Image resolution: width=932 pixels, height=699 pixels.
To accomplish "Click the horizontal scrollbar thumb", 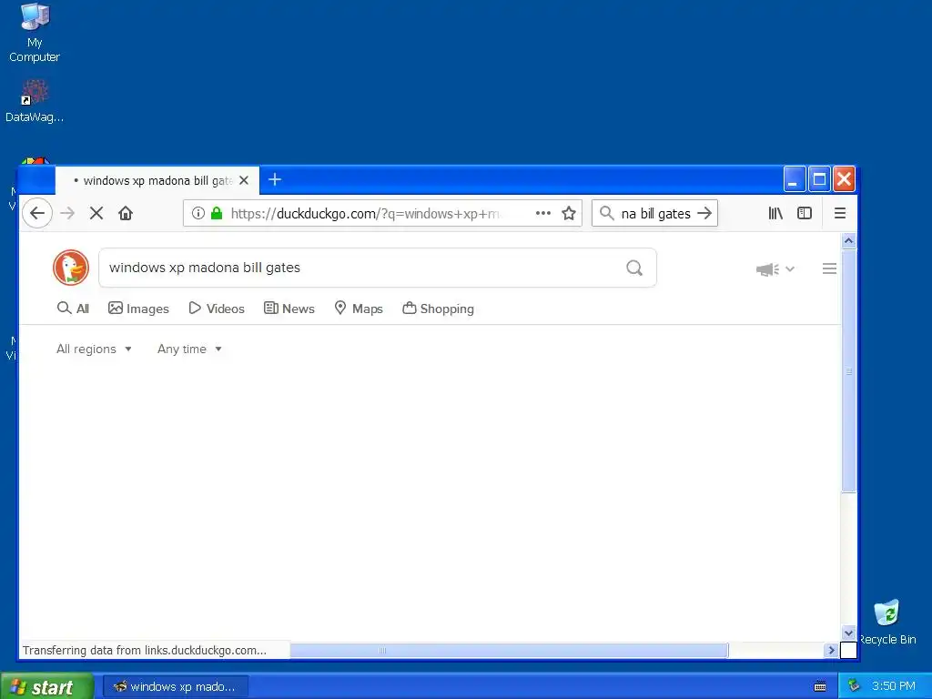I will [x=509, y=650].
